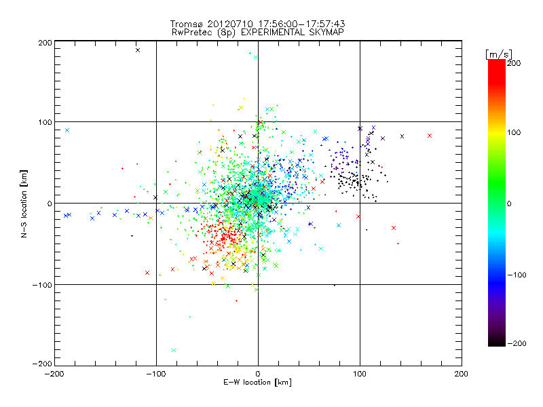The height and width of the screenshot is (407, 543).
Task: Click the x-axis tick label '-200'
Action: coord(54,374)
